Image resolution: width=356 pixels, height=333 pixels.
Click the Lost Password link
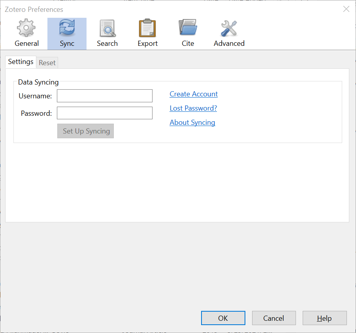(x=193, y=108)
